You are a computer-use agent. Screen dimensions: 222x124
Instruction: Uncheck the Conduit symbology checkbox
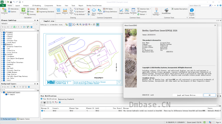[x=4, y=33]
